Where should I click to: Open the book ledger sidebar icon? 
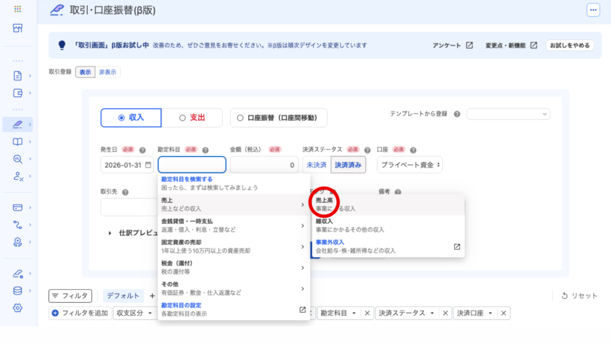17,142
